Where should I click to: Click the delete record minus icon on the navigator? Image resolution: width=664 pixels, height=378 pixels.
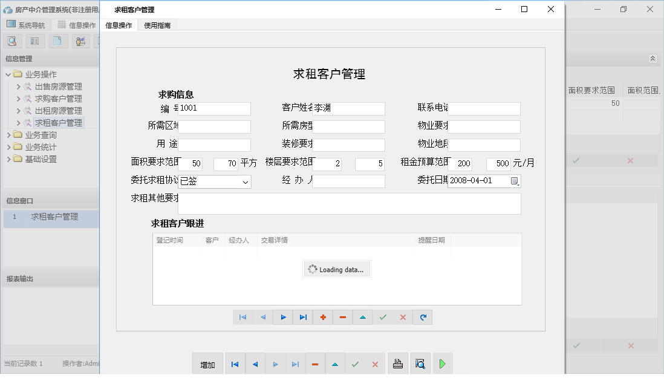click(x=342, y=317)
